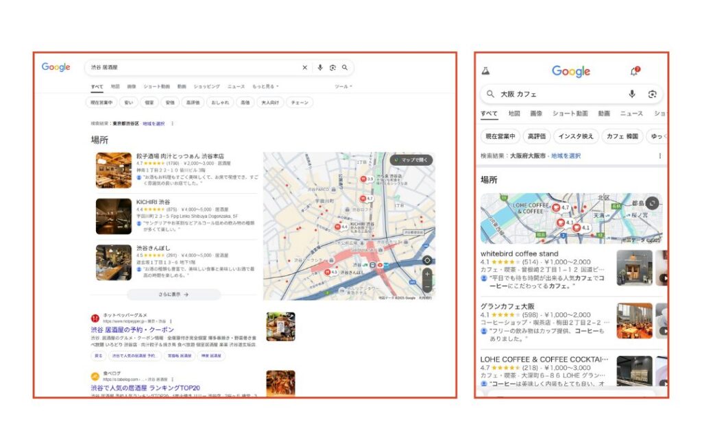Toggle the インスタ映え chip on mobile
Image resolution: width=702 pixels, height=424 pixels.
pyautogui.click(x=575, y=136)
